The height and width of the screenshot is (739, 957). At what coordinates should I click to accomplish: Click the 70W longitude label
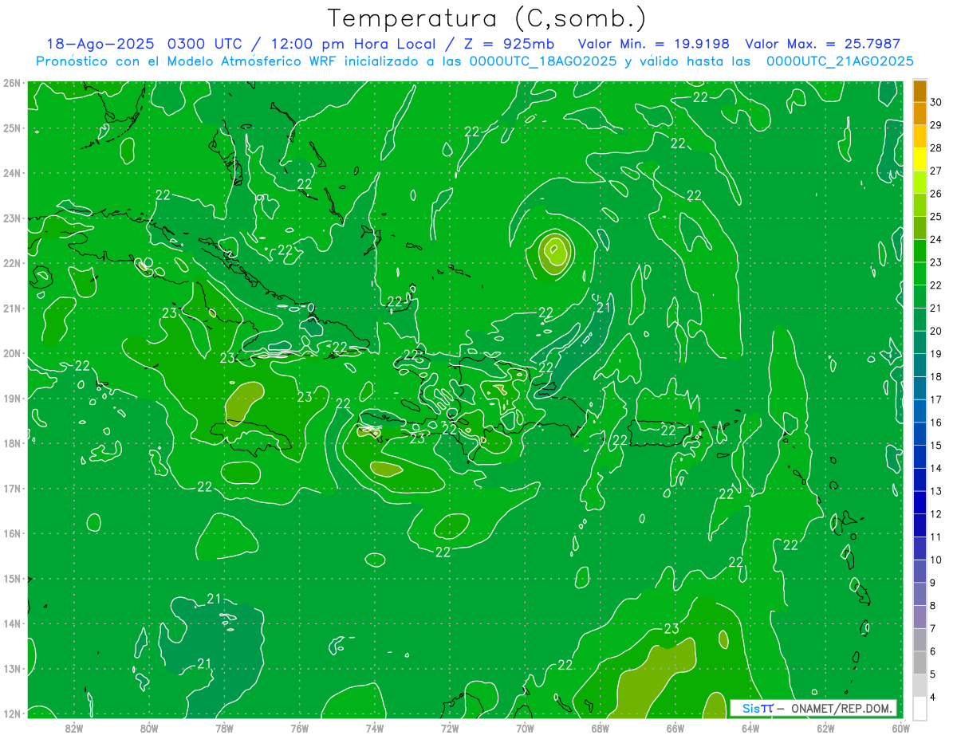tap(525, 728)
